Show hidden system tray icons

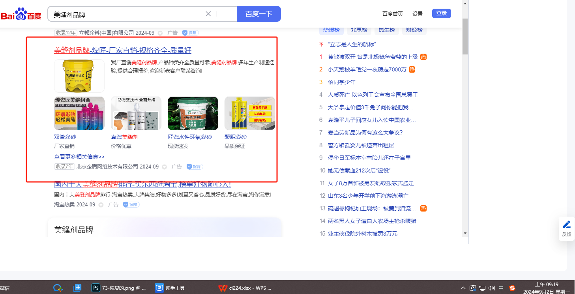[x=463, y=288]
